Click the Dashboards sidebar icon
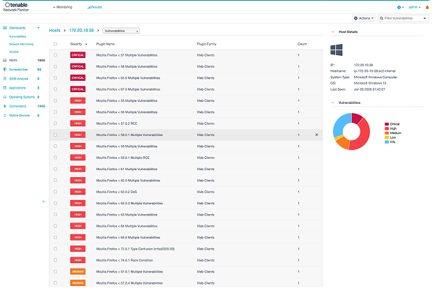 (x=5, y=28)
